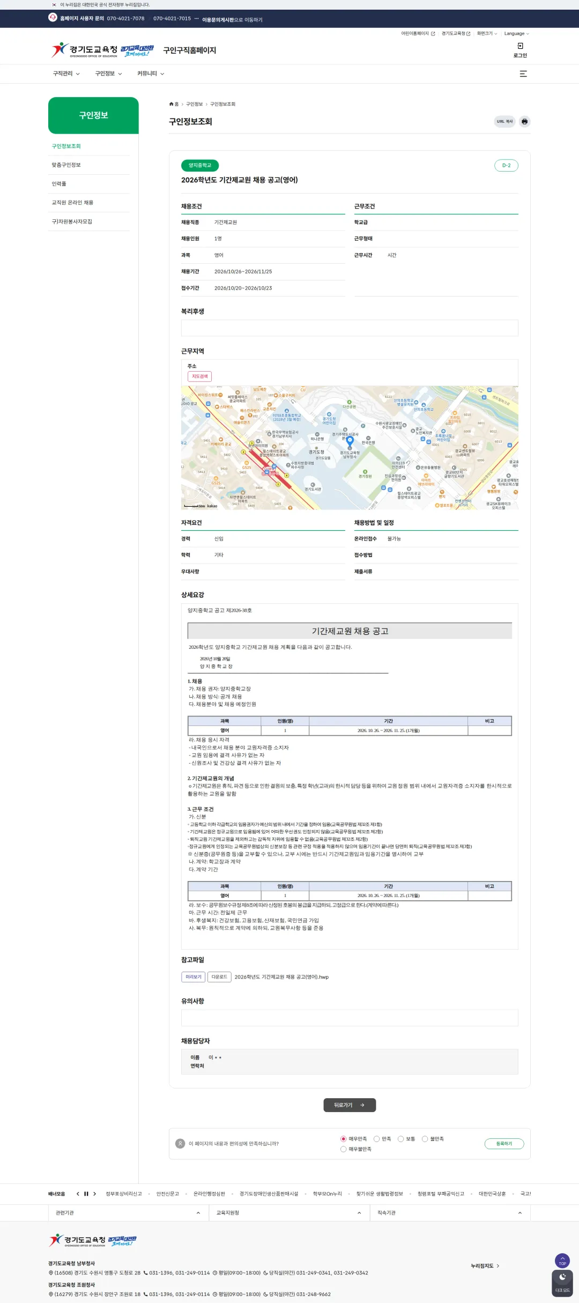This screenshot has height=1303, width=579.
Task: Click the home icon in breadcrumb
Action: pyautogui.click(x=172, y=104)
